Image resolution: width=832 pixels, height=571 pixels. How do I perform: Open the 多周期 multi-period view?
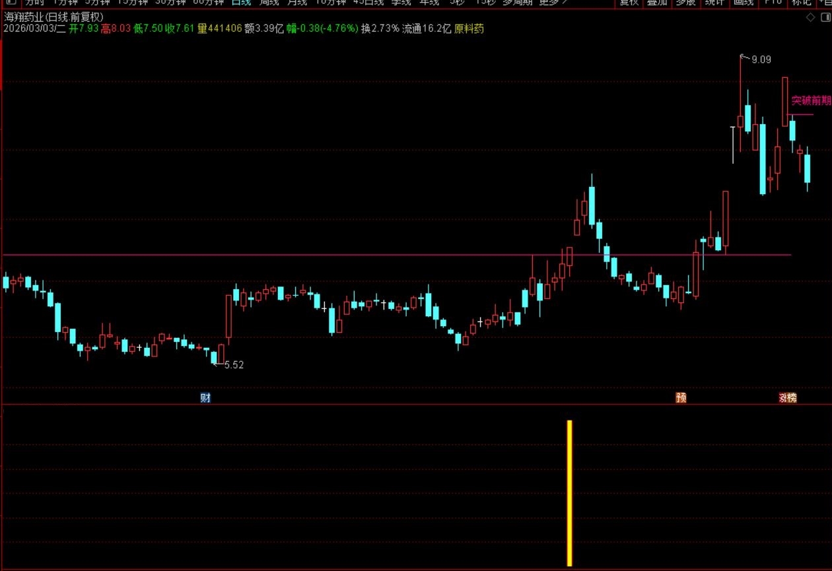[517, 2]
